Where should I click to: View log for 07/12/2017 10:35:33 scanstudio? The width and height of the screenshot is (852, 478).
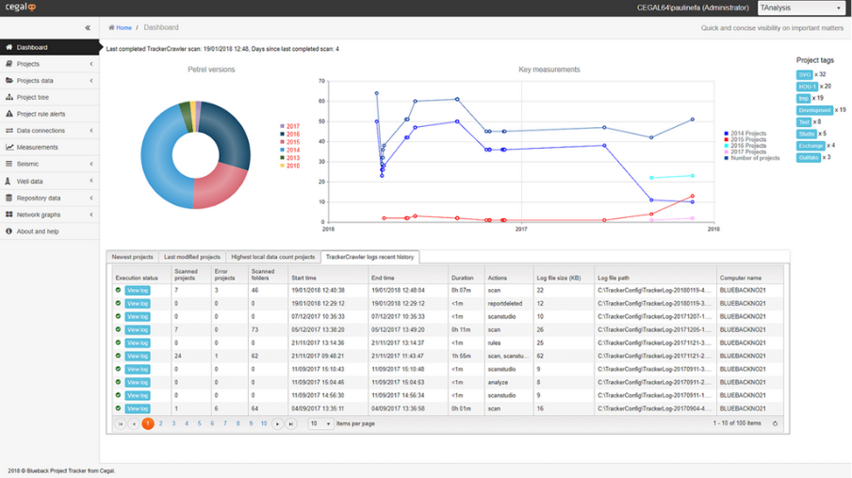[138, 317]
